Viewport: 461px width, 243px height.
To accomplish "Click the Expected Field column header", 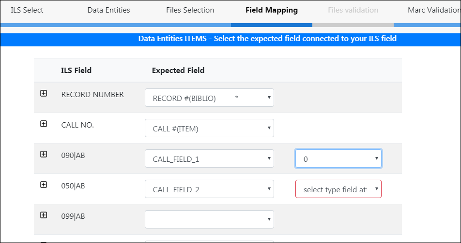I will pyautogui.click(x=178, y=71).
